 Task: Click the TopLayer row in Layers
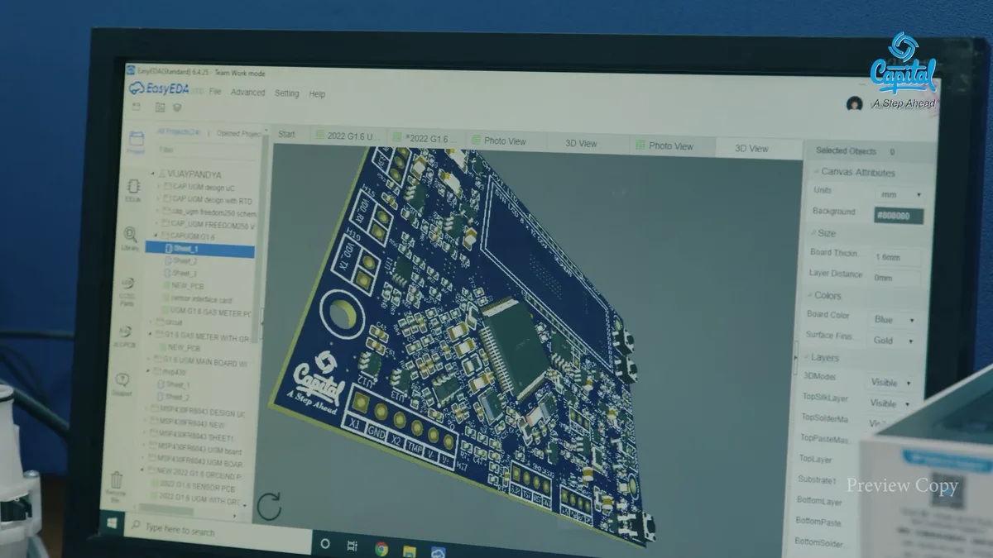816,459
